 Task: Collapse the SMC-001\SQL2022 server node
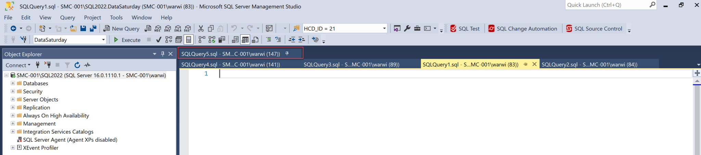6,75
